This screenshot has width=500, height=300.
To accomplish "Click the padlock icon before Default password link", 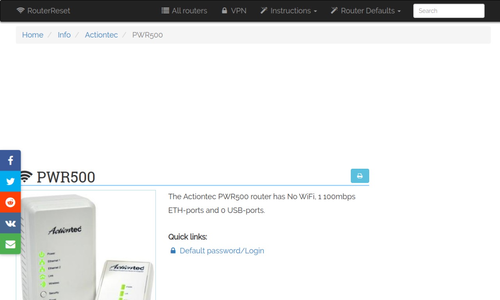I will 173,250.
